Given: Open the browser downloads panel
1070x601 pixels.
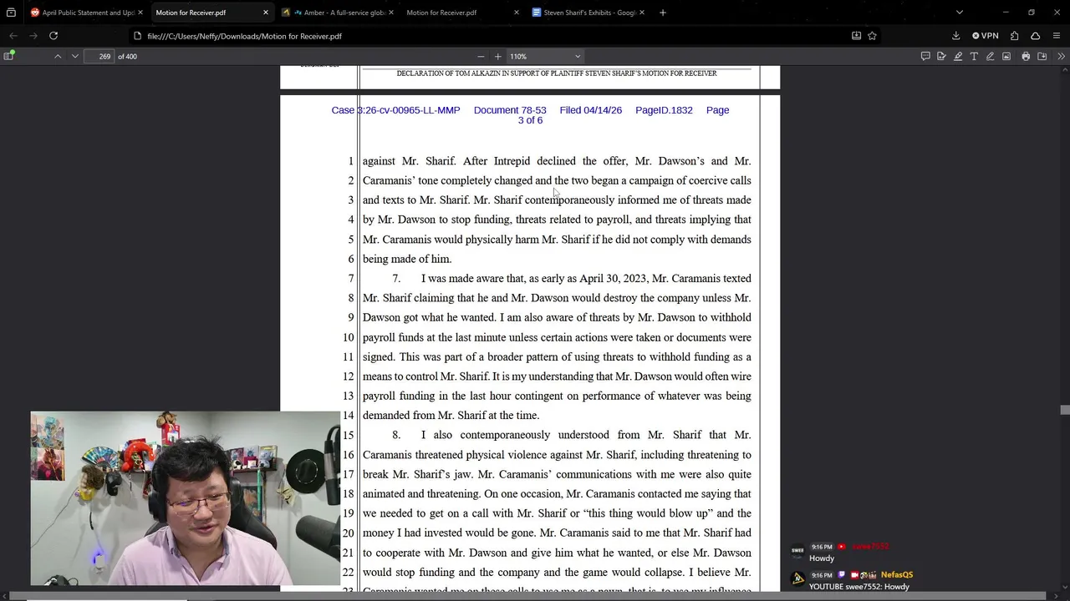Looking at the screenshot, I should point(955,36).
